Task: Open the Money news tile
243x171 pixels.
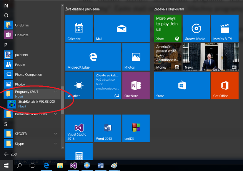Action: 168,57
